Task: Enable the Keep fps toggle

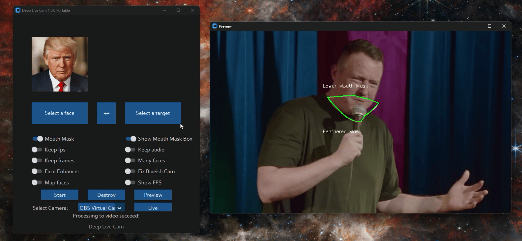Action: [37, 150]
